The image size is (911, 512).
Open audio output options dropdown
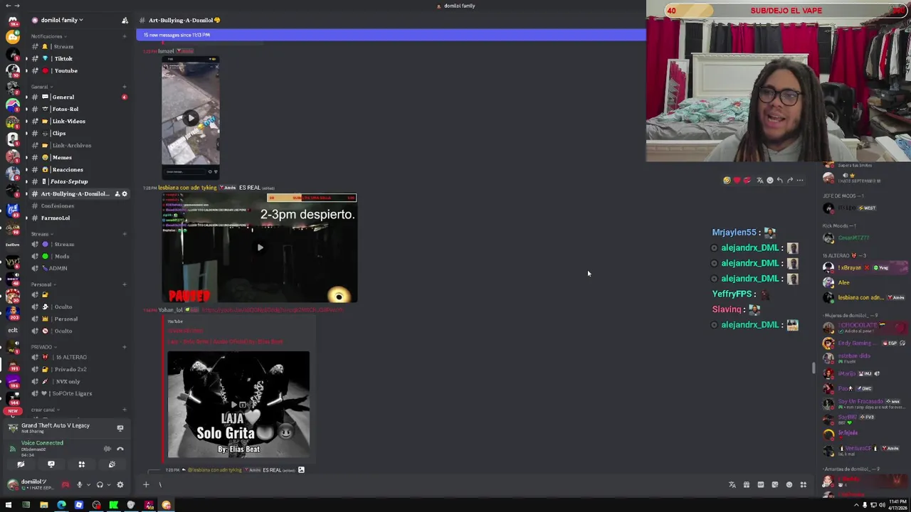109,485
